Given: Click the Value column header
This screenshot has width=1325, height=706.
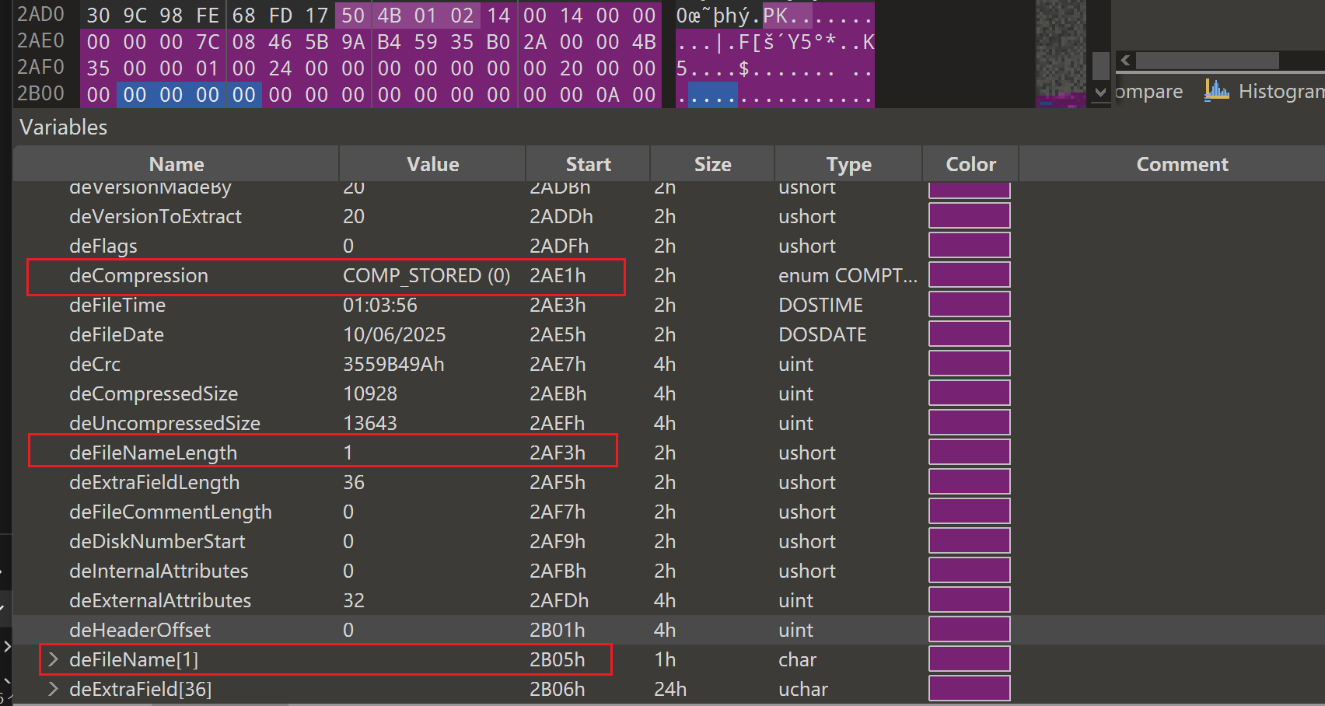Looking at the screenshot, I should click(x=432, y=164).
